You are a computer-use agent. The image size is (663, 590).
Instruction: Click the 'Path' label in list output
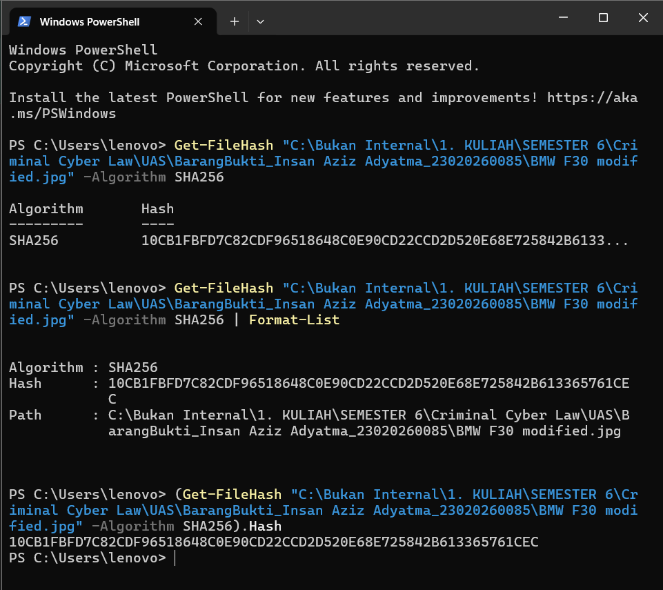tap(26, 415)
